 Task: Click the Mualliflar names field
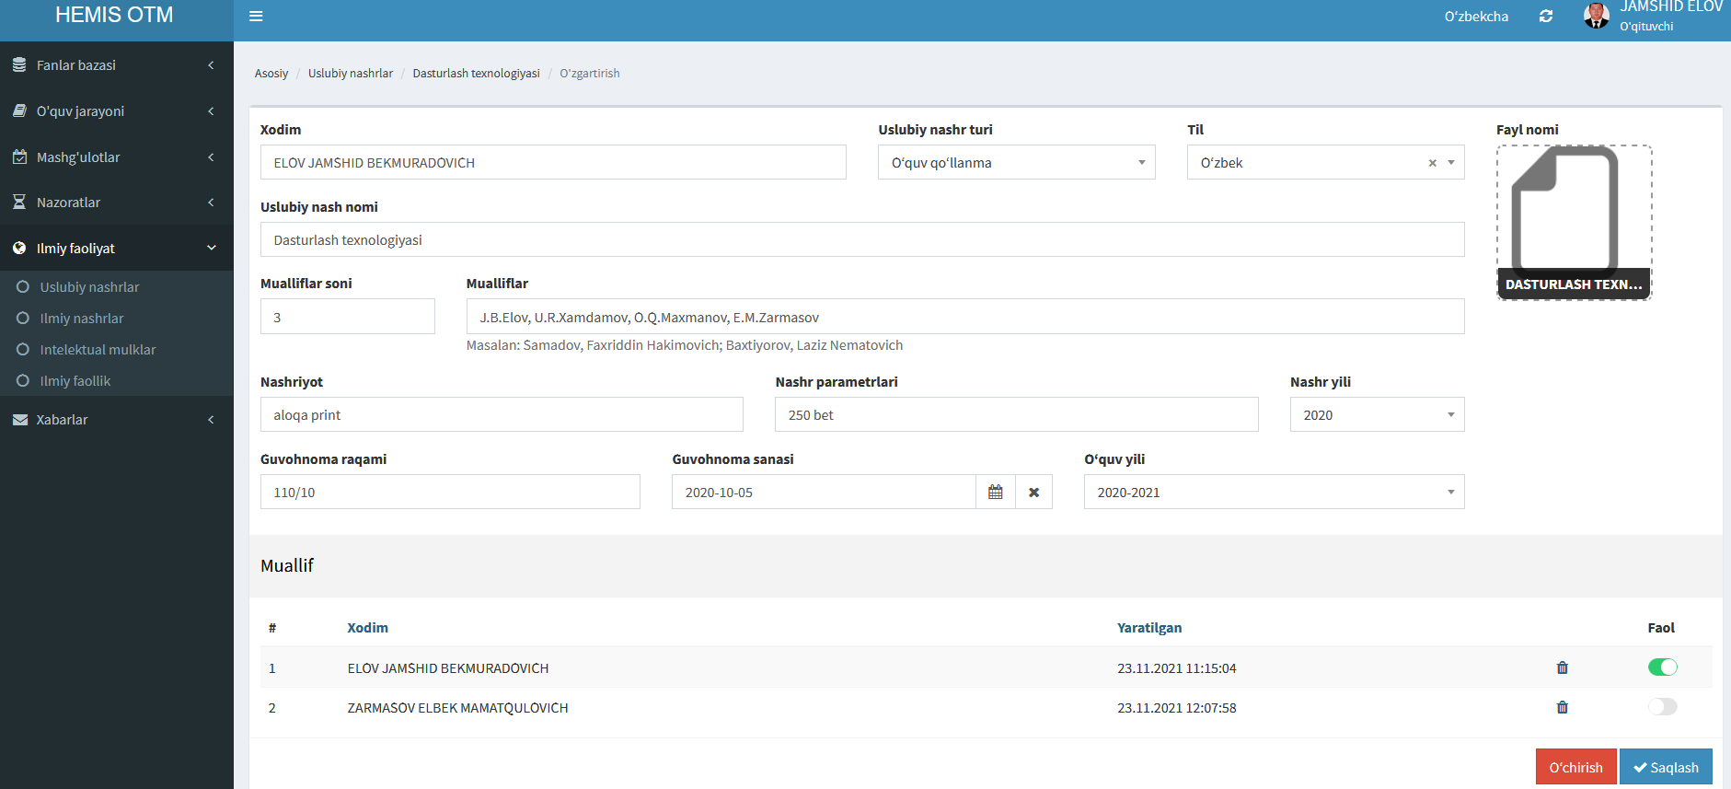[965, 317]
